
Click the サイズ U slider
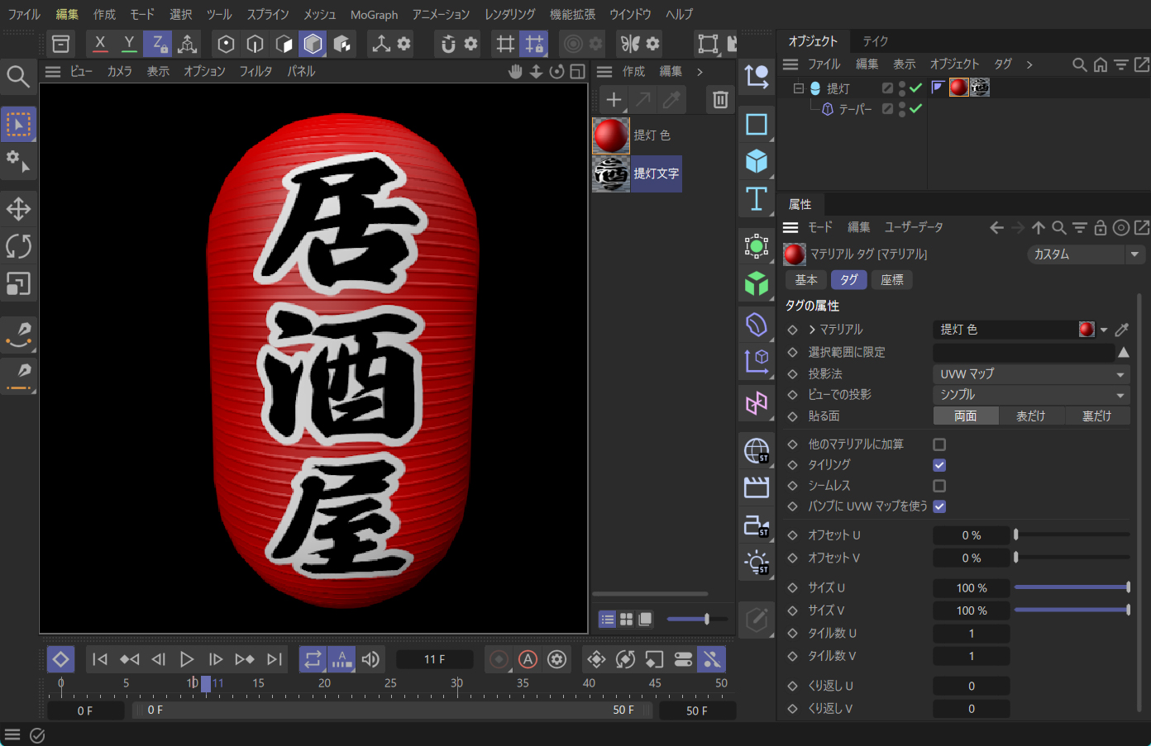1071,587
